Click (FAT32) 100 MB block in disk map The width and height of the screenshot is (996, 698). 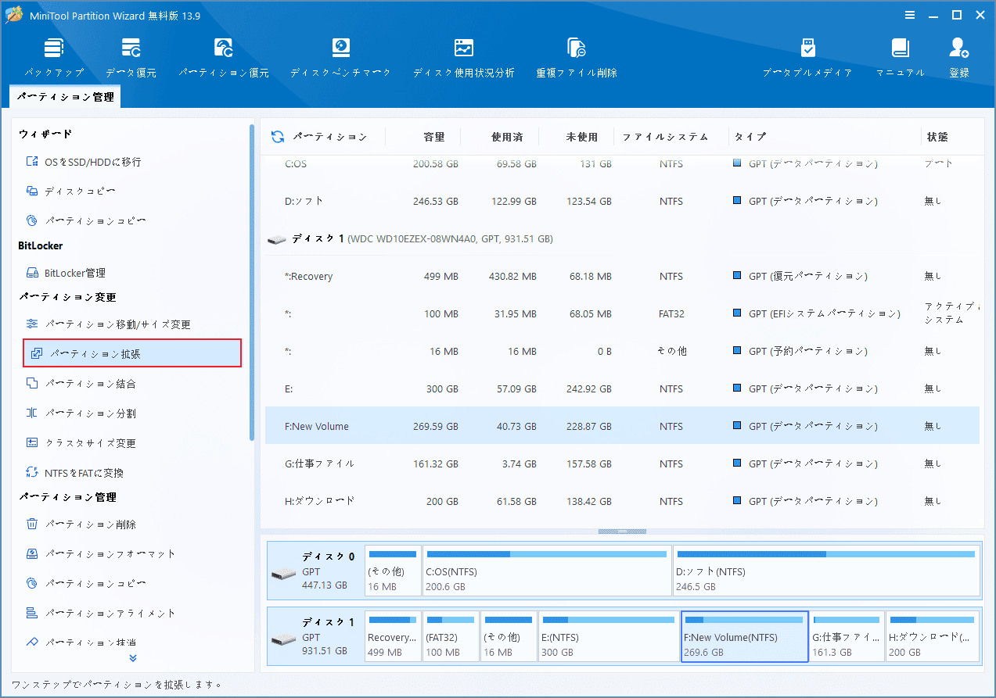pyautogui.click(x=451, y=637)
